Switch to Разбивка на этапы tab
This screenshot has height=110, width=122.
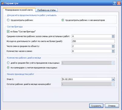tap(46, 10)
